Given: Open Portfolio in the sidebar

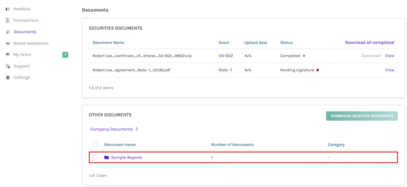Looking at the screenshot, I should [22, 9].
